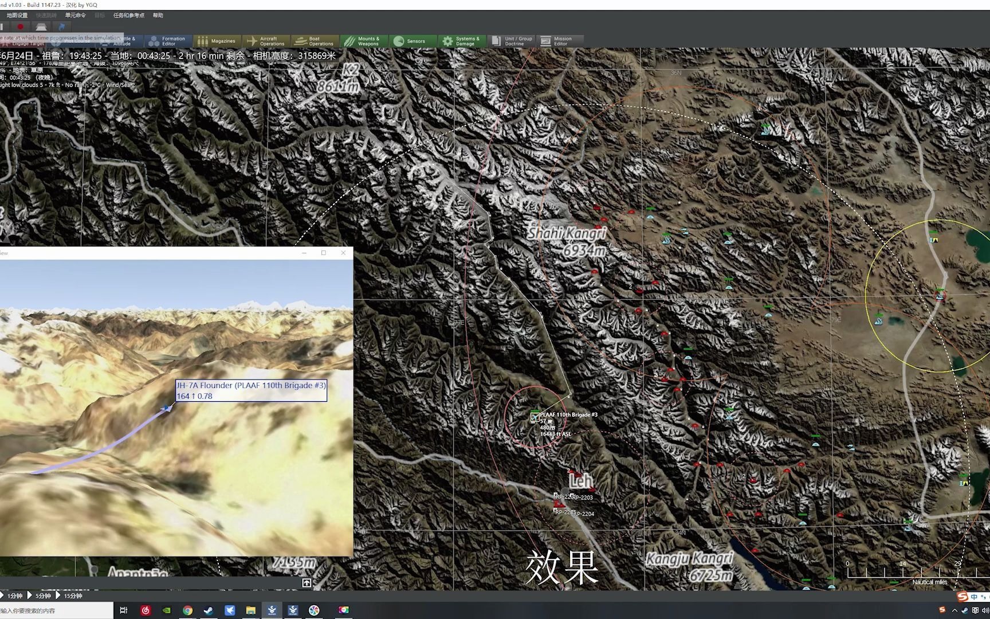Open the 任务和参考点 menu
The width and height of the screenshot is (990, 619).
click(129, 15)
